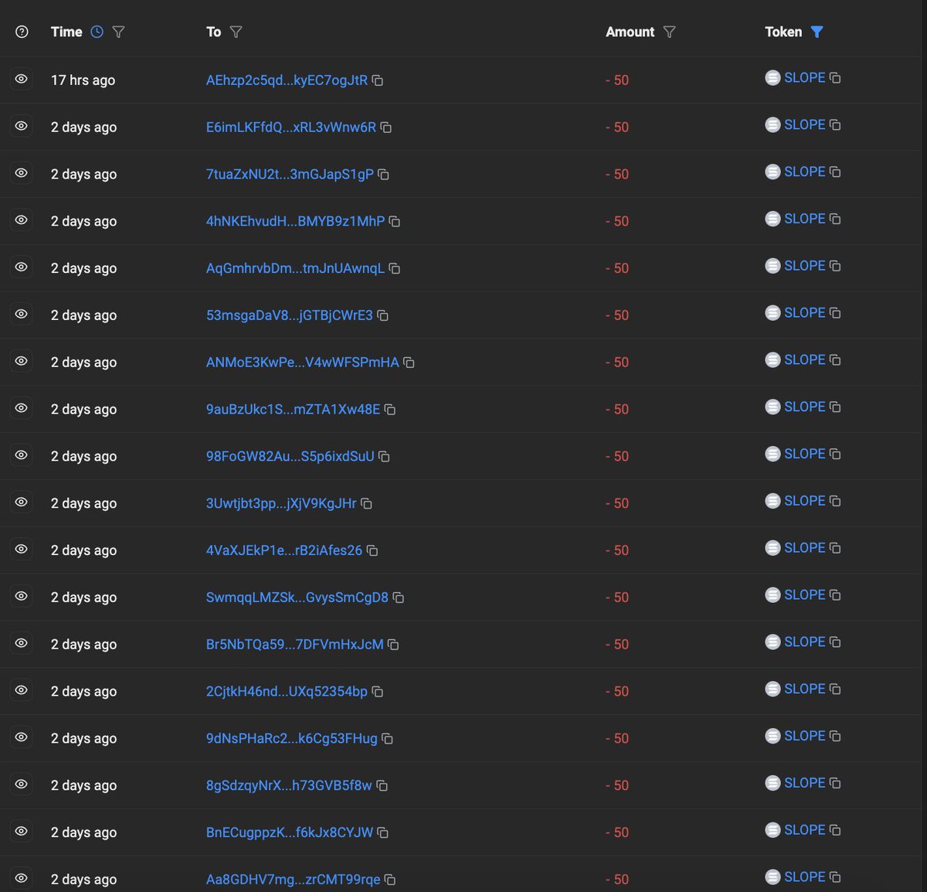Click the help question-mark icon in header

(22, 32)
